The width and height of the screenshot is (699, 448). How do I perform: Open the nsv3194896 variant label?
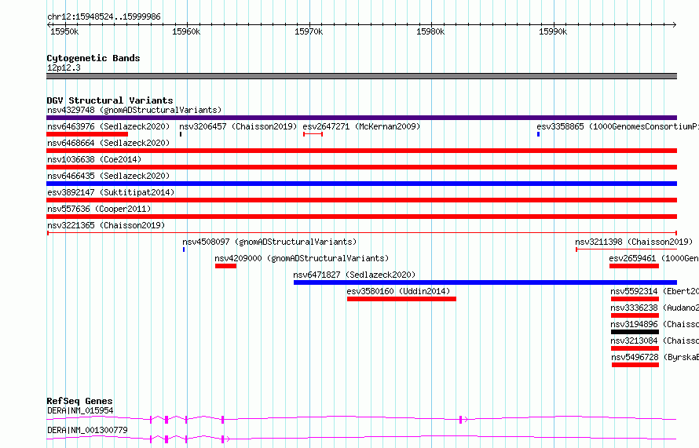pos(654,324)
